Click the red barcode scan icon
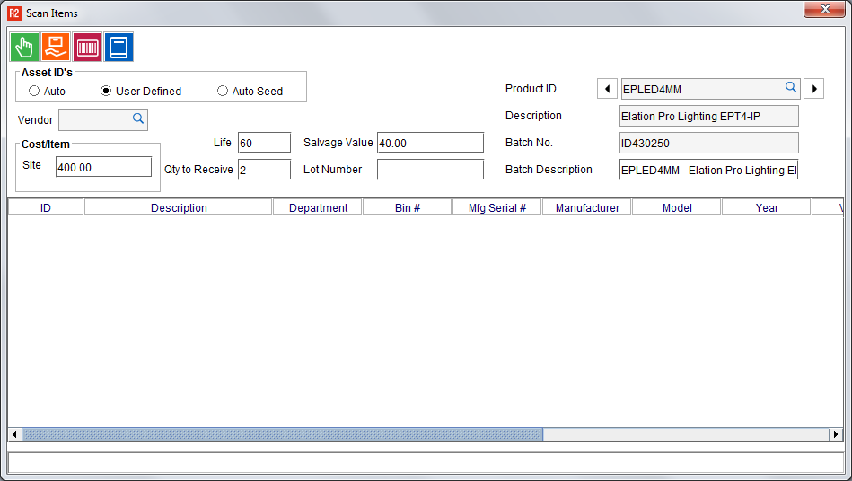 pyautogui.click(x=87, y=47)
